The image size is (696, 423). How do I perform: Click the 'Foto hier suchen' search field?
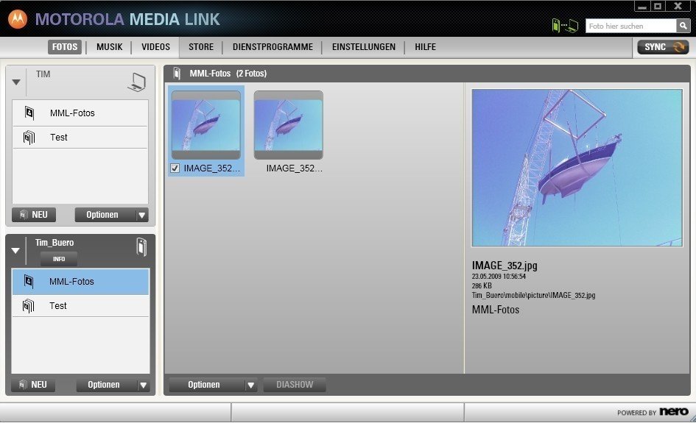pyautogui.click(x=630, y=26)
